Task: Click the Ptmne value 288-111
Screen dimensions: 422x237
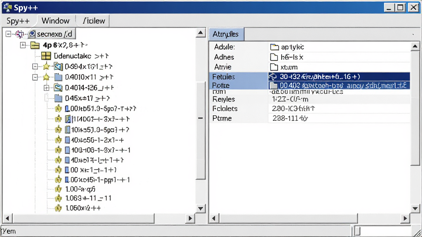Action: (x=290, y=118)
